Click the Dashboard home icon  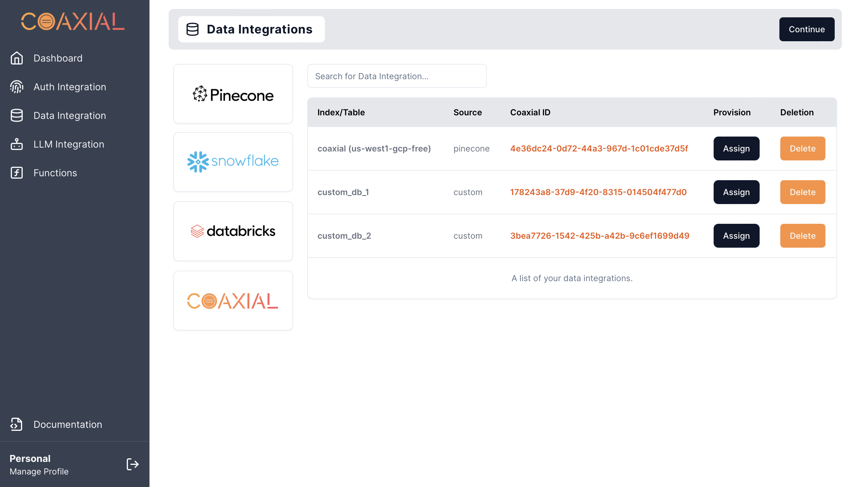click(16, 58)
